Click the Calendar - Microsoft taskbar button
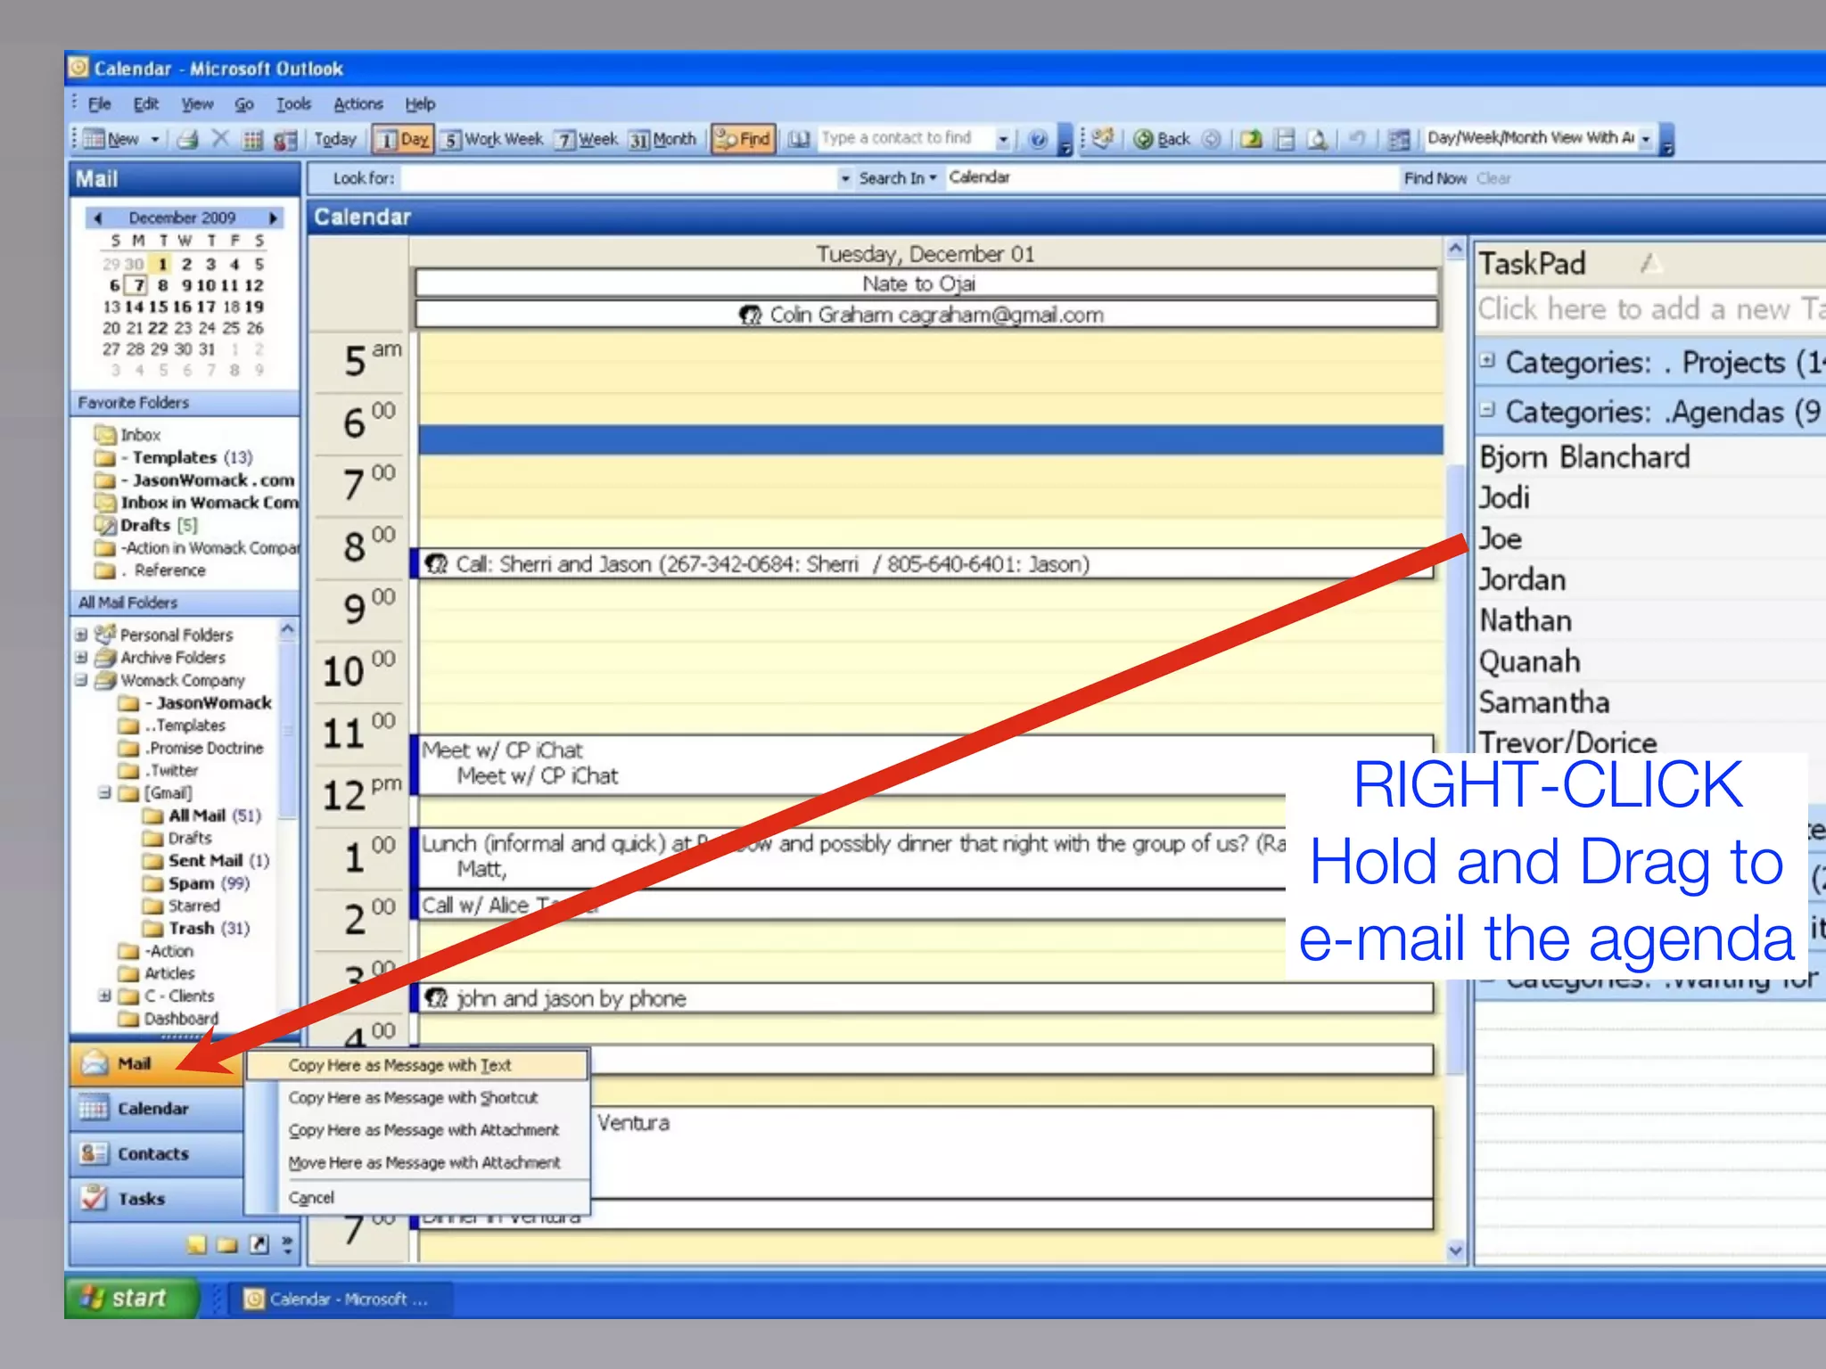Screen dimensions: 1826x1369 (339, 1299)
